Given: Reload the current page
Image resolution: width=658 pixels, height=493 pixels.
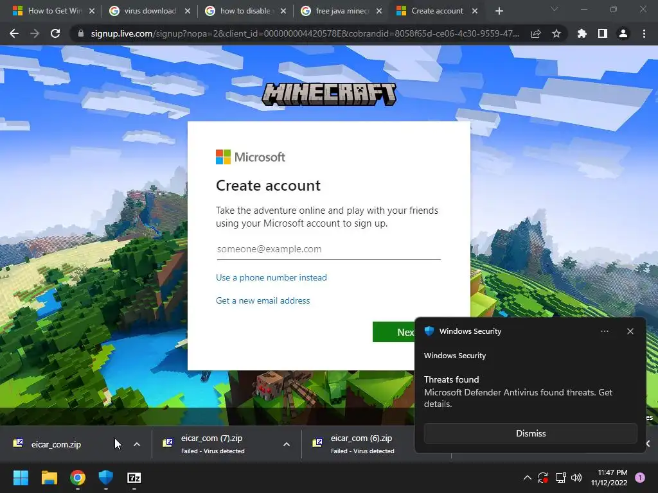Looking at the screenshot, I should click(x=55, y=33).
